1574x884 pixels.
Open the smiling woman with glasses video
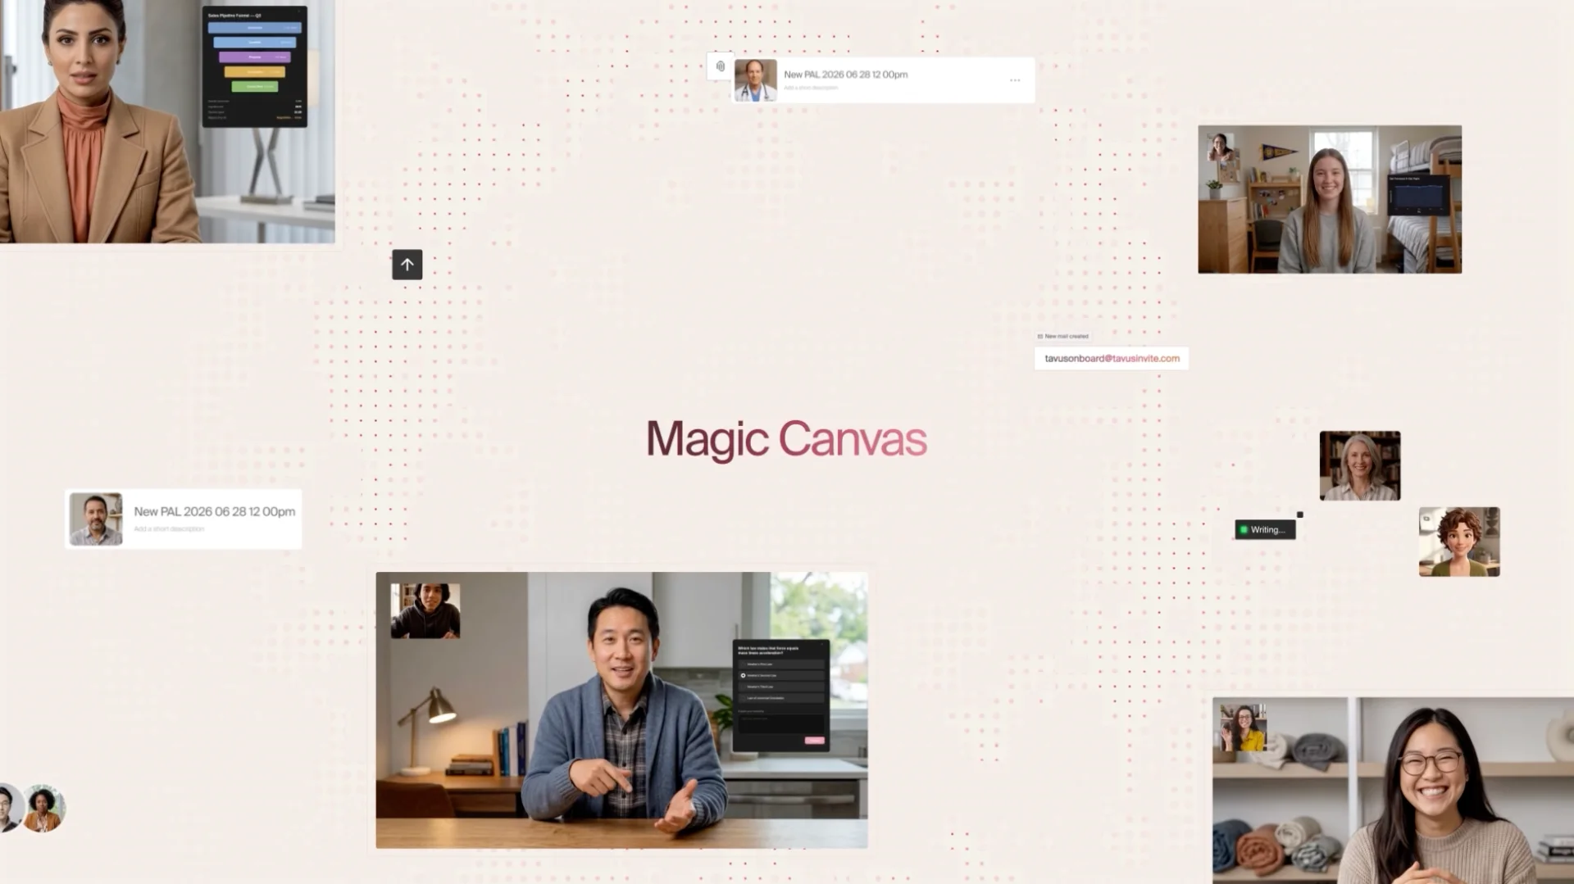pyautogui.click(x=1394, y=791)
